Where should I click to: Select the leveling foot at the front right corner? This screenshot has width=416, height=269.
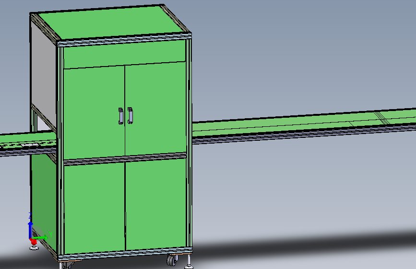[x=189, y=262]
